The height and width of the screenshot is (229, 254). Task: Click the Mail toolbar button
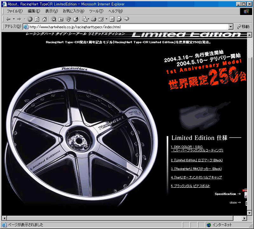[x=85, y=19]
